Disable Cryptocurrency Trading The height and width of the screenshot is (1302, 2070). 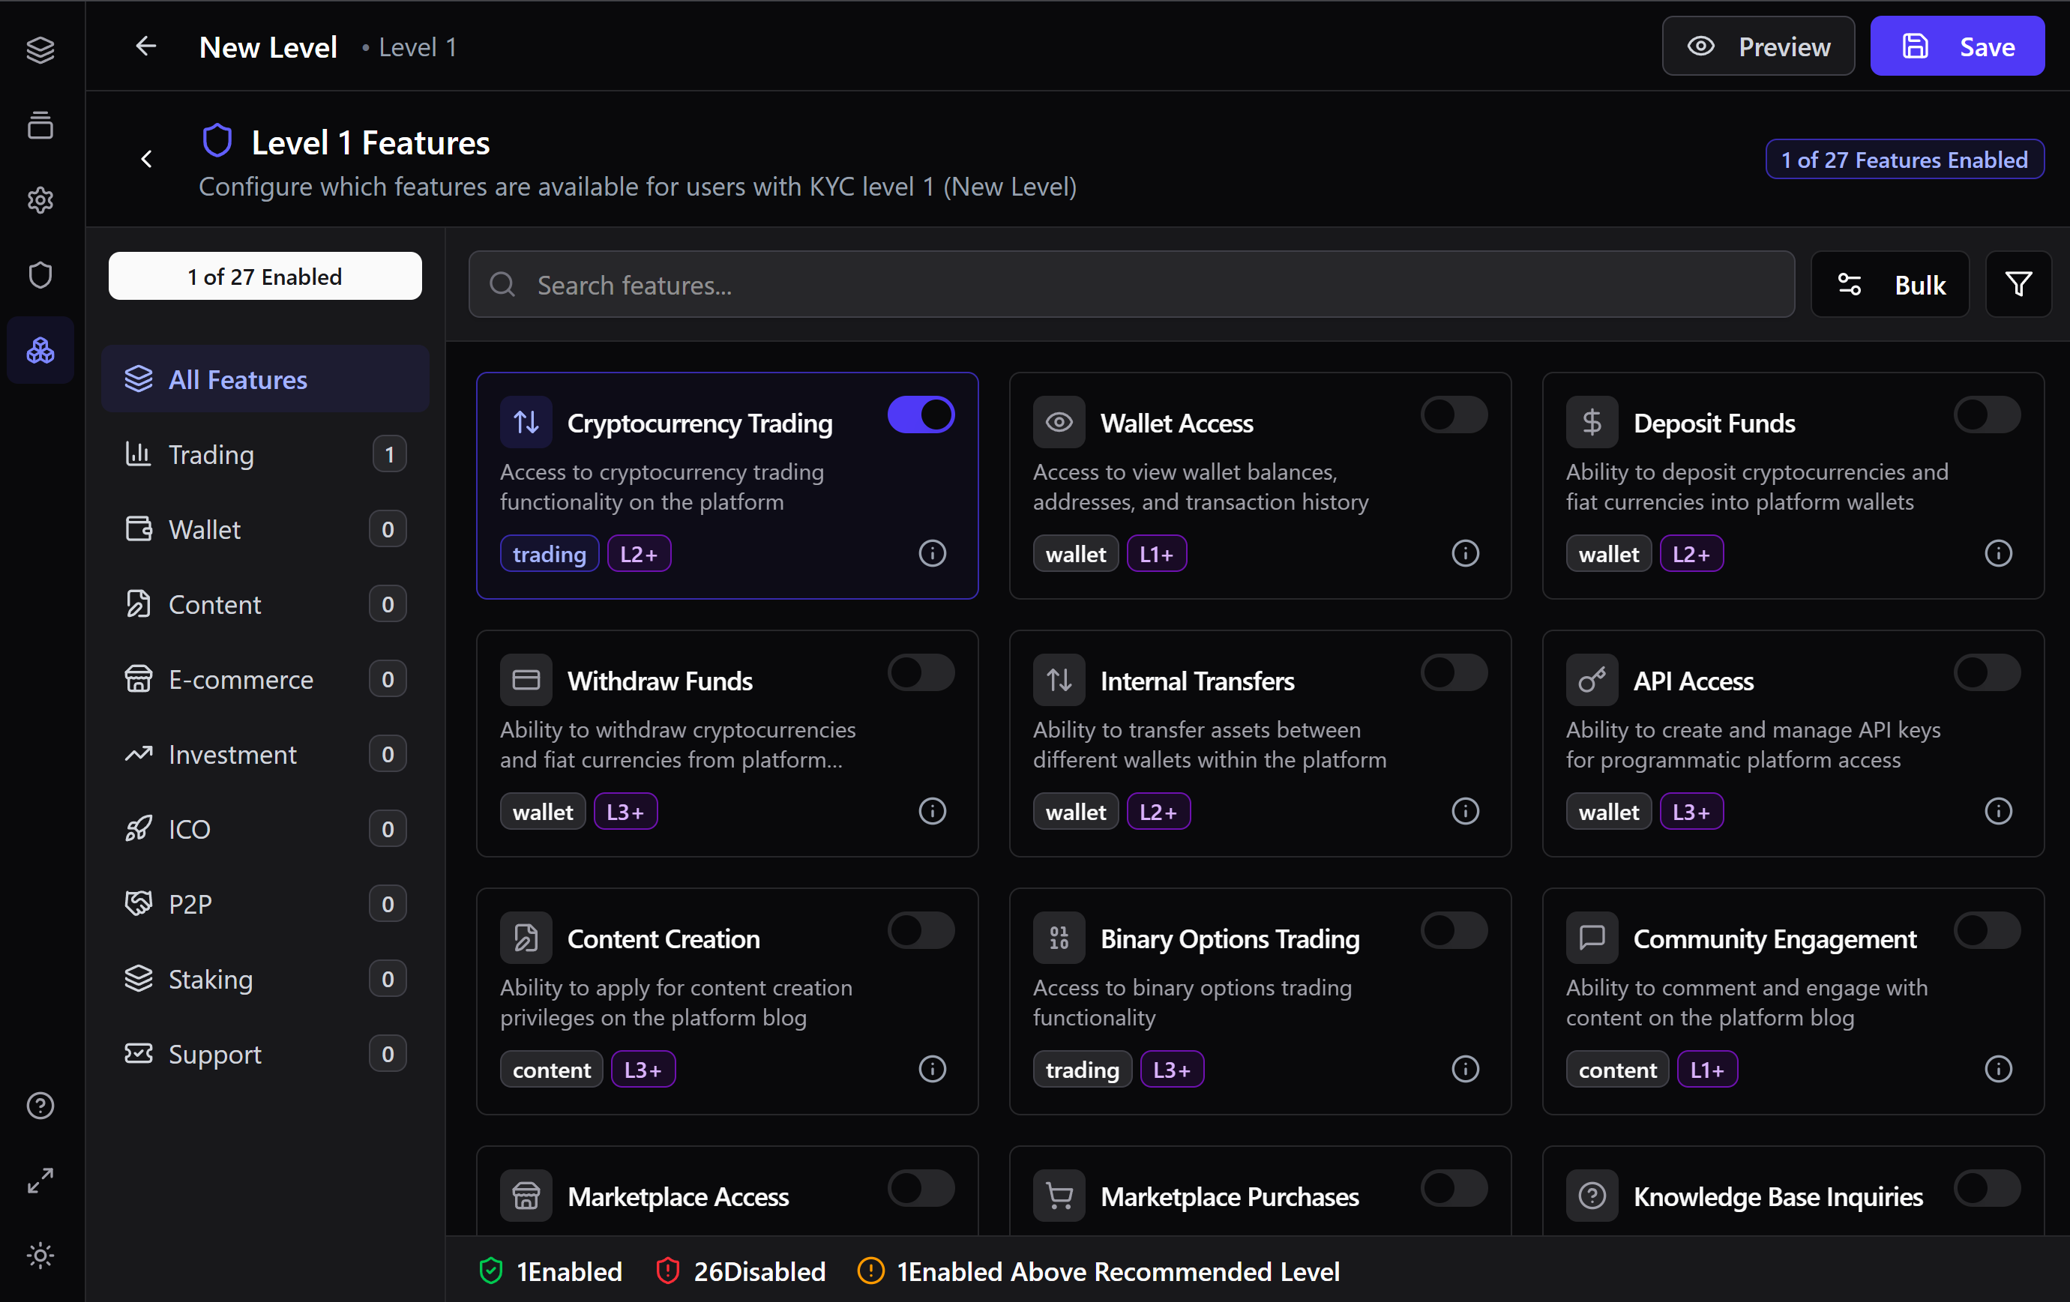[x=921, y=415]
